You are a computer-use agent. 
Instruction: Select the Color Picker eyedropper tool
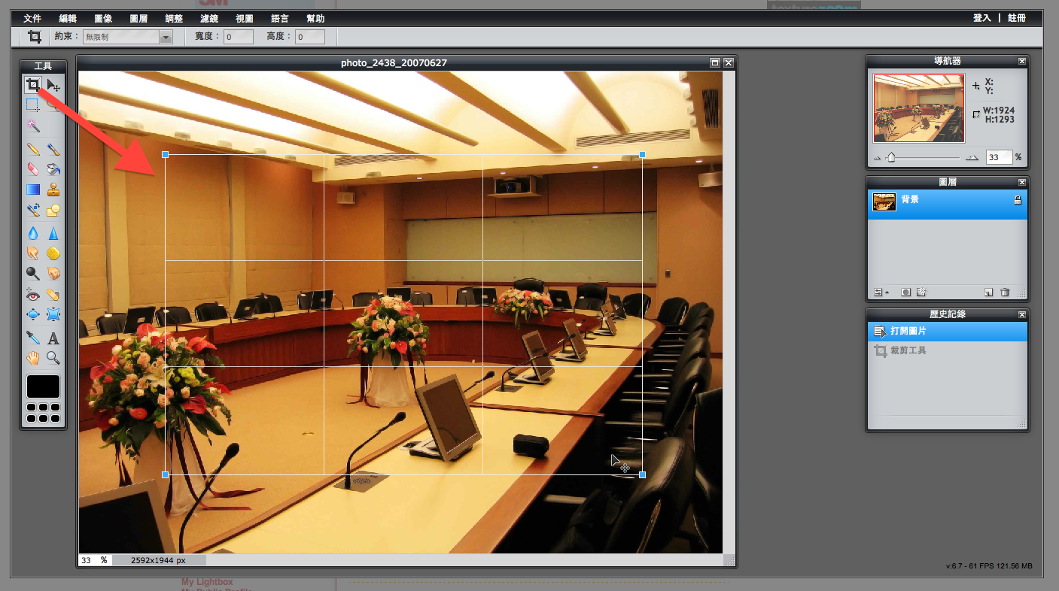[33, 338]
